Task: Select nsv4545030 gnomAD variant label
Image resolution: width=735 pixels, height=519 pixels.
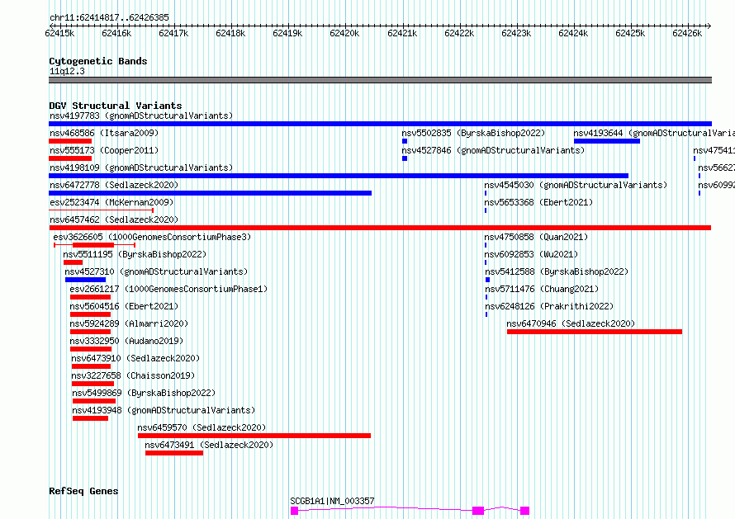Action: 576,185
